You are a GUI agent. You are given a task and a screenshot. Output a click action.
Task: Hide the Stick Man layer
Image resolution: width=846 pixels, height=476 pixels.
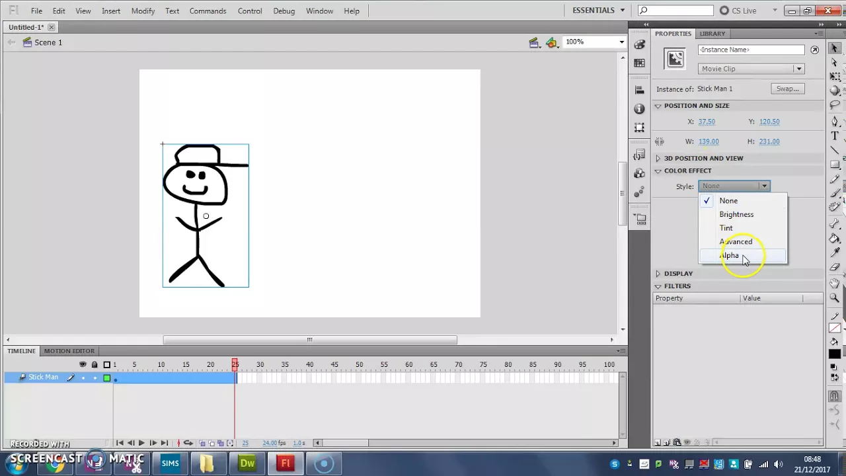click(83, 377)
